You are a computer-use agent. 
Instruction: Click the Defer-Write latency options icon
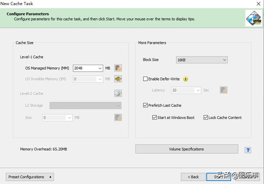click(x=223, y=90)
